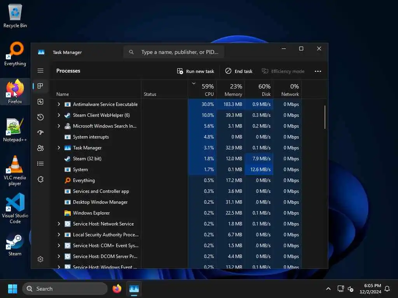Open more options ellipsis menu

click(318, 71)
